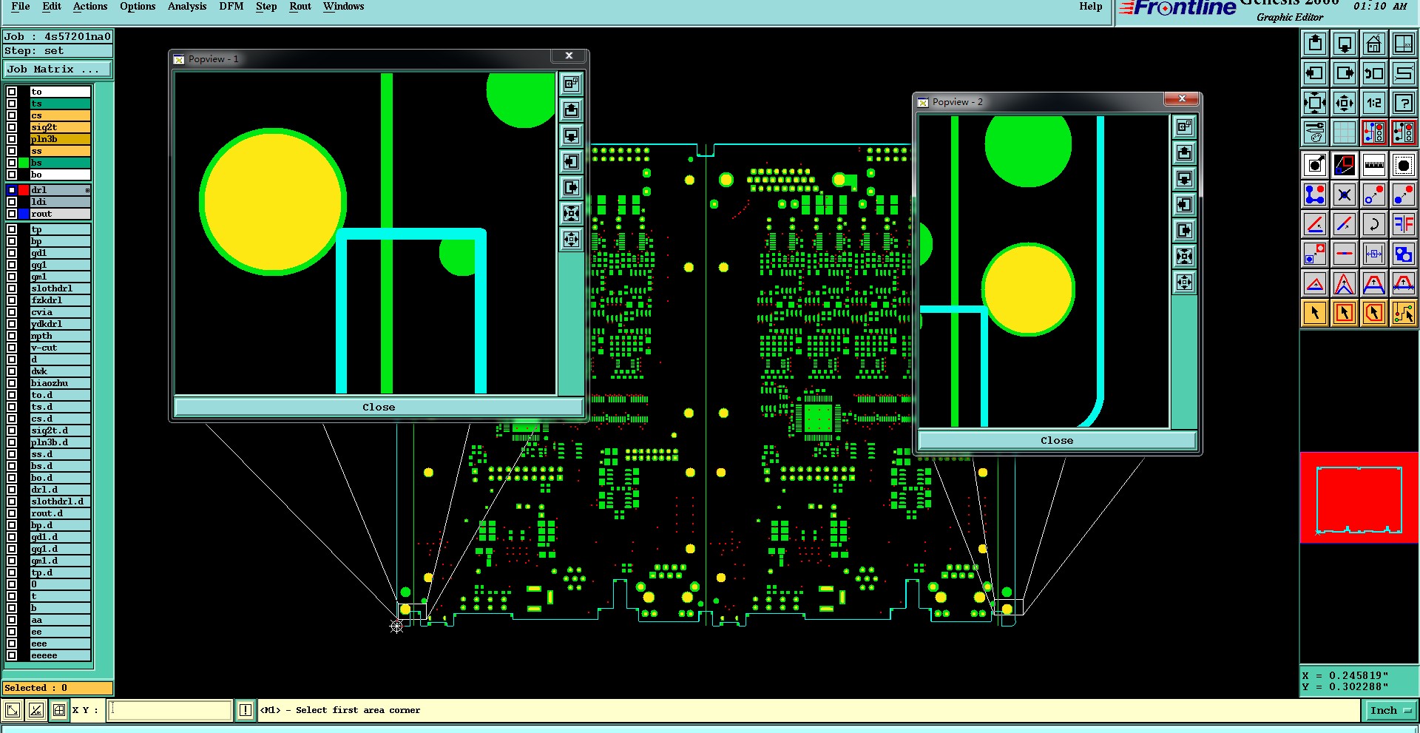Click the zoom in icon in main toolbar

coord(1315,103)
